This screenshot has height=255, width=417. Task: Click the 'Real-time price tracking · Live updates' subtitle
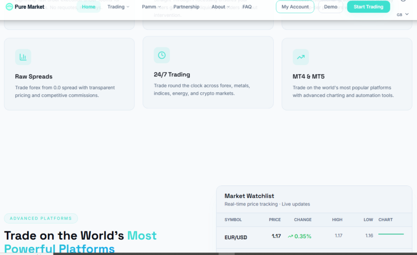[x=267, y=204]
